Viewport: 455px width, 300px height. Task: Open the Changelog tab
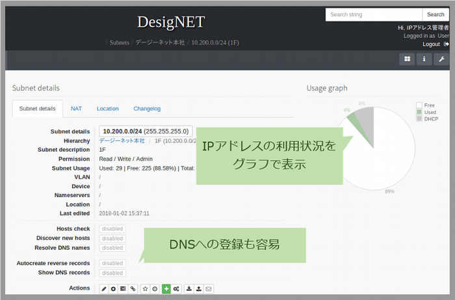pyautogui.click(x=147, y=109)
